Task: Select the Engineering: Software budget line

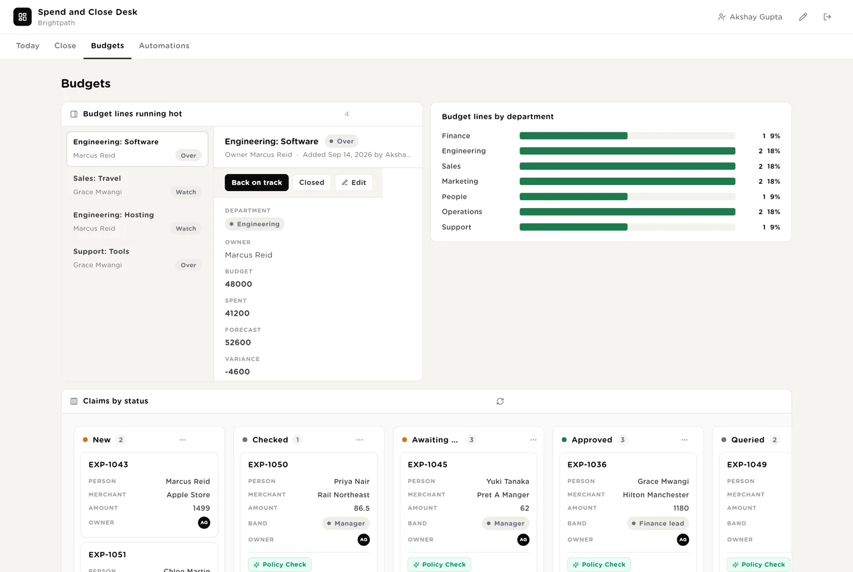Action: point(138,149)
